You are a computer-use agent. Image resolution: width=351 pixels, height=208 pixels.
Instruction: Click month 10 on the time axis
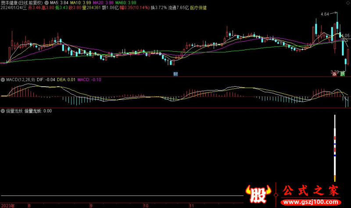click(146, 206)
